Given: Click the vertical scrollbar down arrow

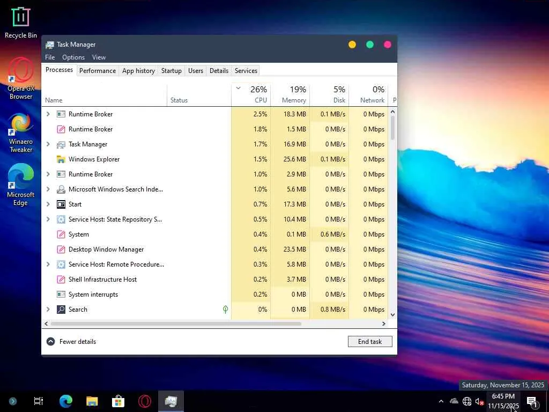Looking at the screenshot, I should click(x=393, y=314).
